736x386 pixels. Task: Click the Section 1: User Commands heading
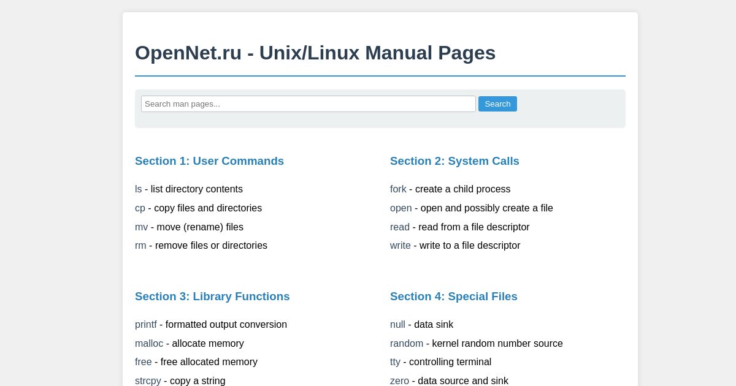point(209,161)
